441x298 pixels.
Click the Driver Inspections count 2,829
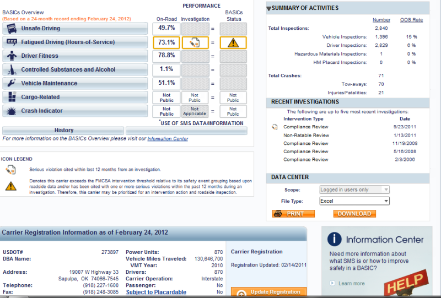pyautogui.click(x=381, y=45)
